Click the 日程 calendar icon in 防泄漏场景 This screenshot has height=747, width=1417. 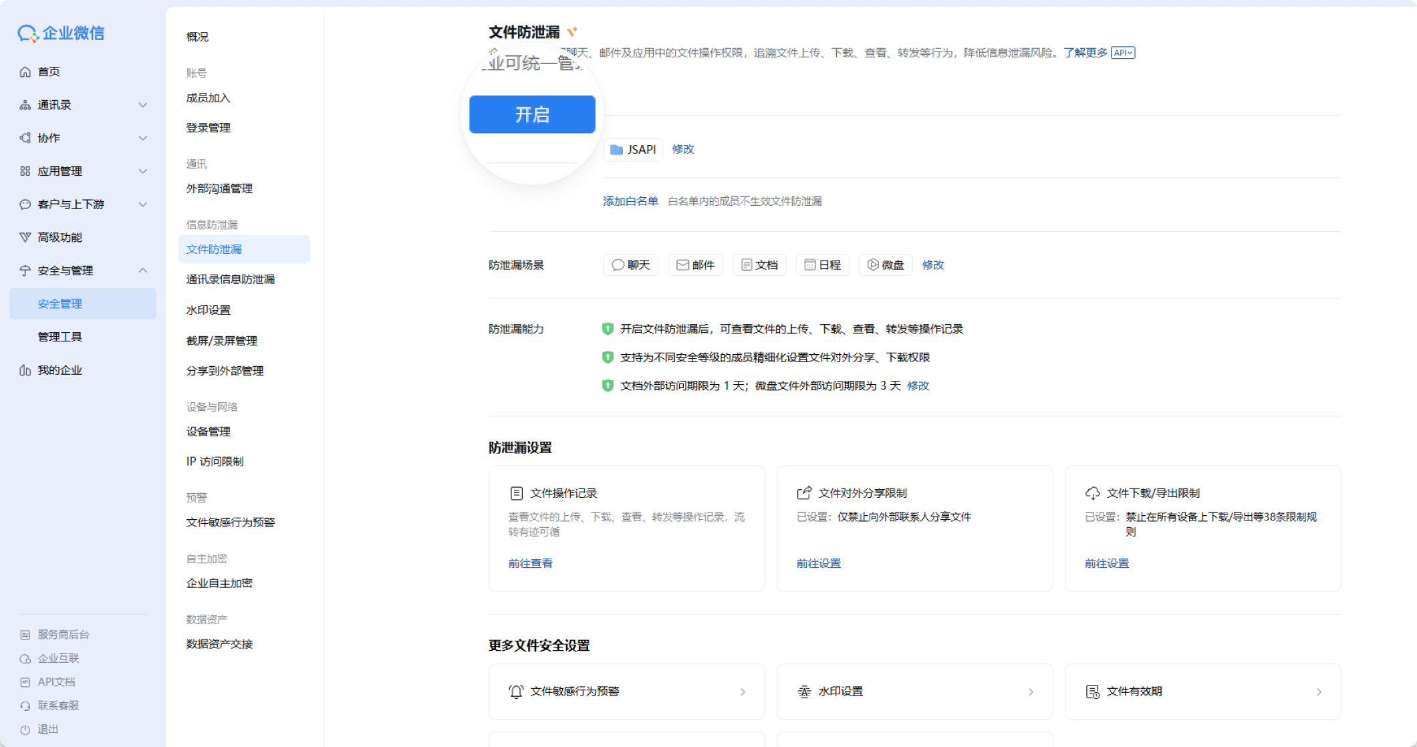click(x=809, y=265)
